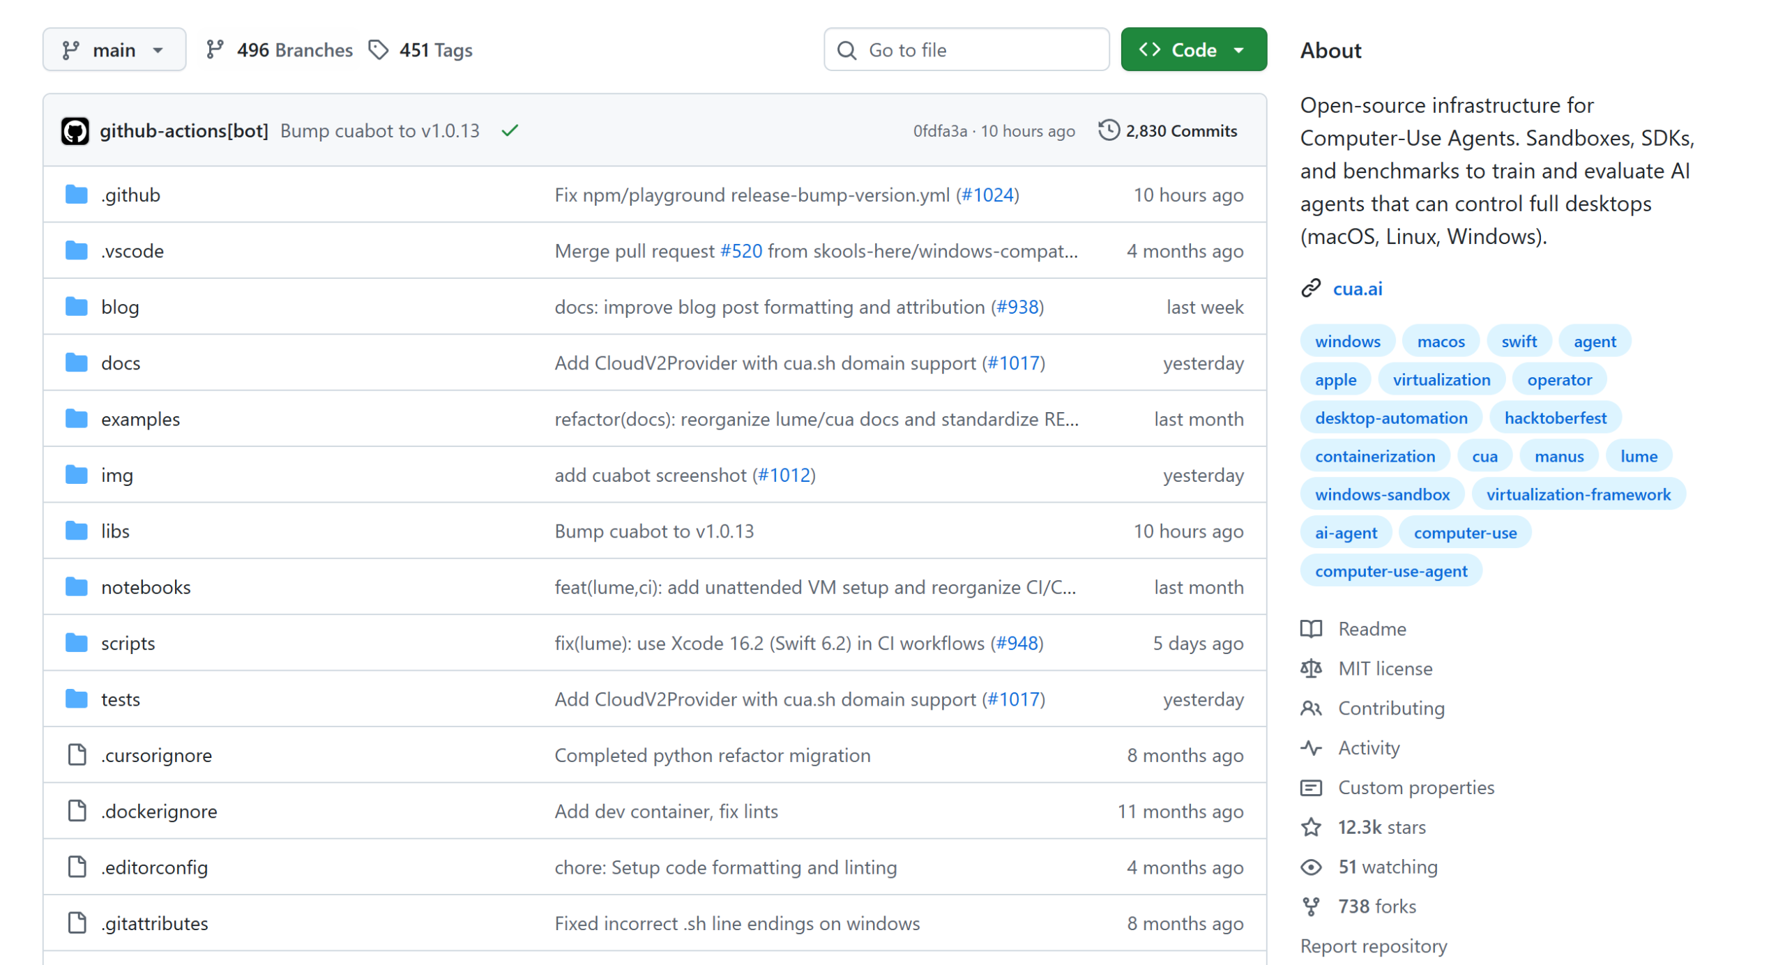Click the Activity pulse icon
The height and width of the screenshot is (965, 1785).
[1310, 747]
